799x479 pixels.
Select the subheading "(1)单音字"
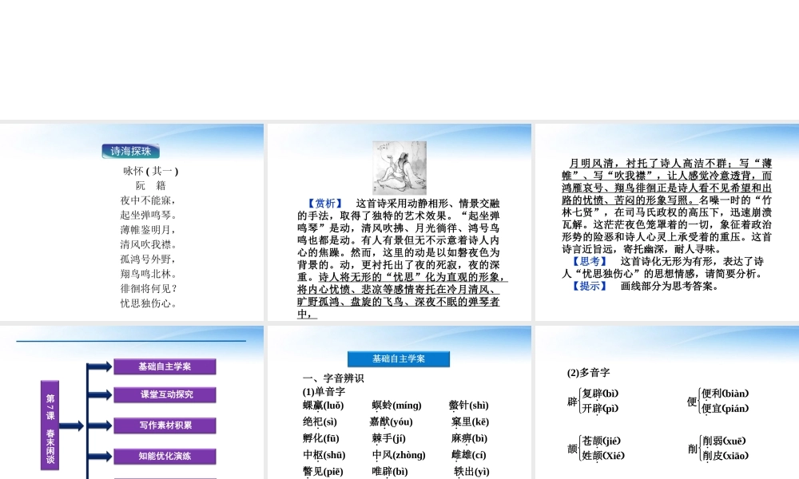tap(324, 391)
